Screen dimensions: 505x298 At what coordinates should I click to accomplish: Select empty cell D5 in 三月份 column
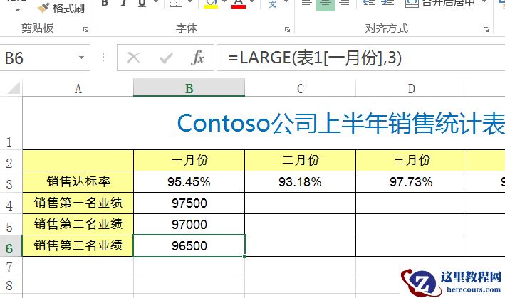411,224
